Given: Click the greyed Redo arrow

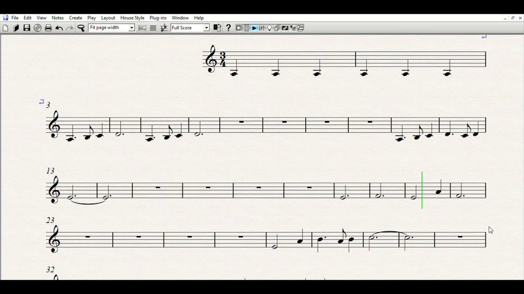Looking at the screenshot, I should 70,28.
